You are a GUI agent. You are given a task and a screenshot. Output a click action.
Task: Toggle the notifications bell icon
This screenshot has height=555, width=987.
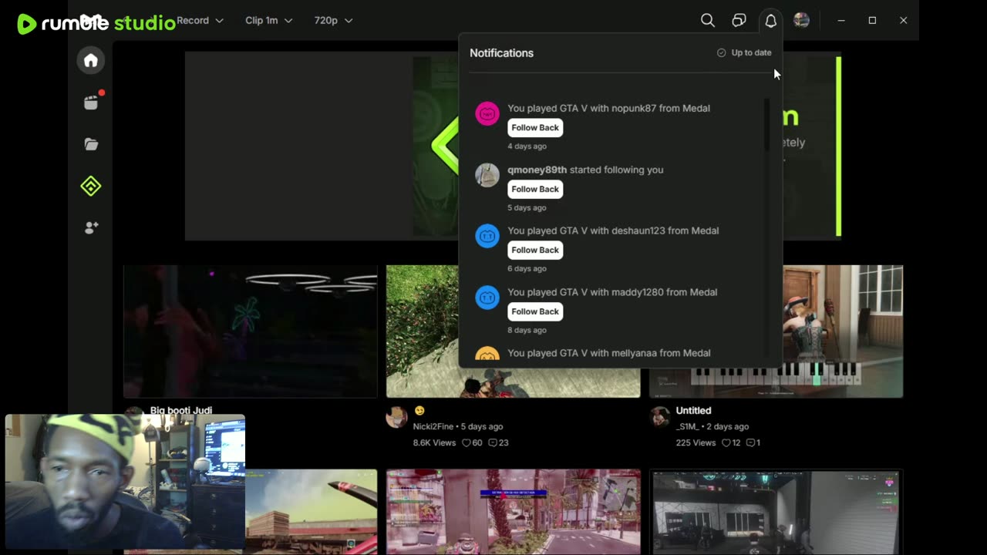tap(770, 21)
